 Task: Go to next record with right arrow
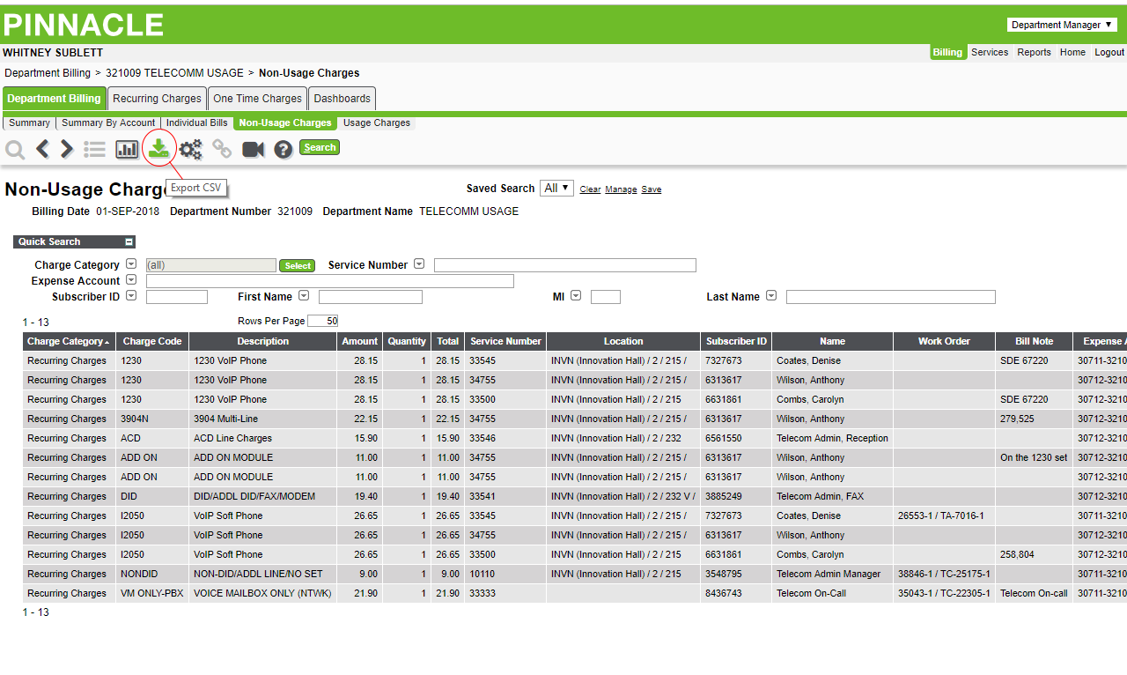click(x=67, y=149)
